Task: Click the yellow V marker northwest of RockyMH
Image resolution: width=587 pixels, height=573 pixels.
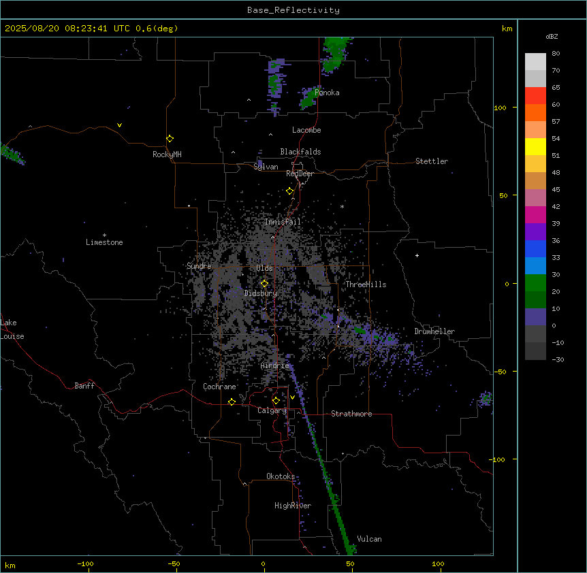Action: 119,125
